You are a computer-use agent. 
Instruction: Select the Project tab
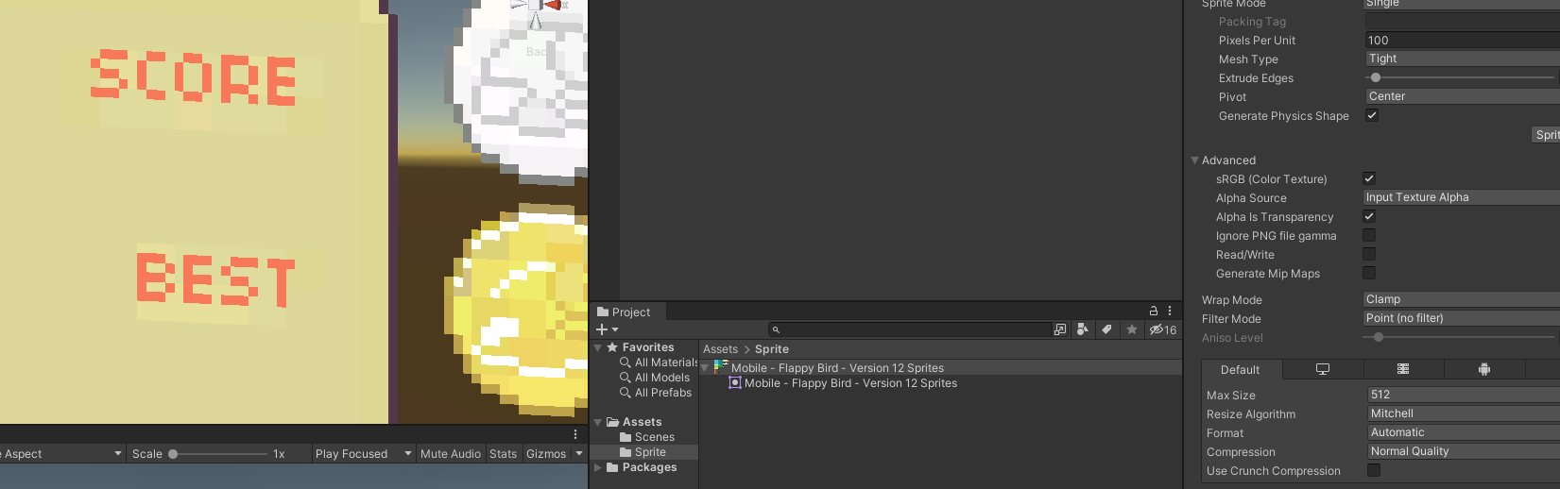pyautogui.click(x=629, y=312)
